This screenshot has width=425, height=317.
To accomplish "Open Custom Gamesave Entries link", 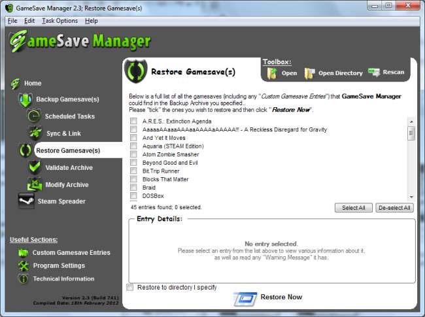I will (71, 252).
